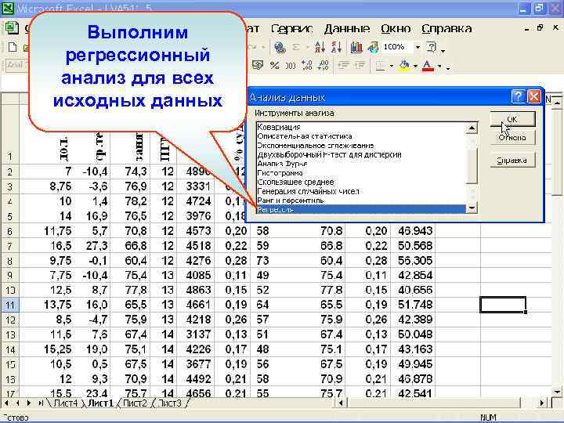Switch to the Лист3 sheet tab
This screenshot has height=423, width=564.
point(170,403)
